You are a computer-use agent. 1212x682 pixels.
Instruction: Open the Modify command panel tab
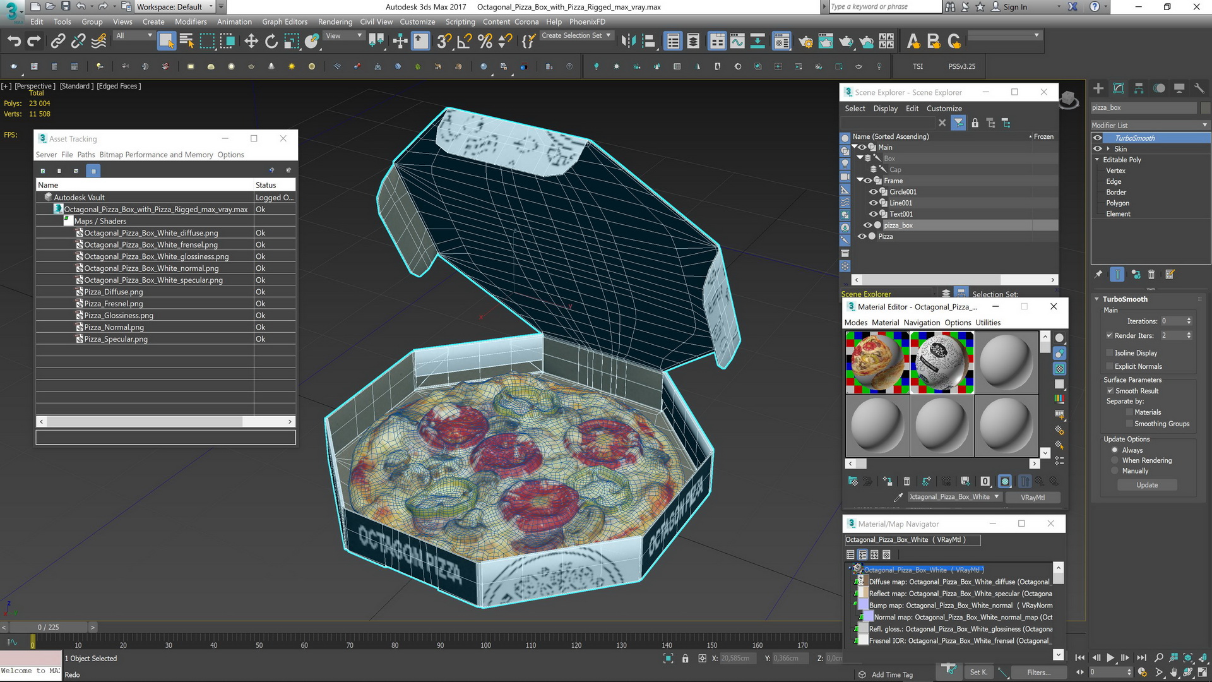coord(1119,88)
